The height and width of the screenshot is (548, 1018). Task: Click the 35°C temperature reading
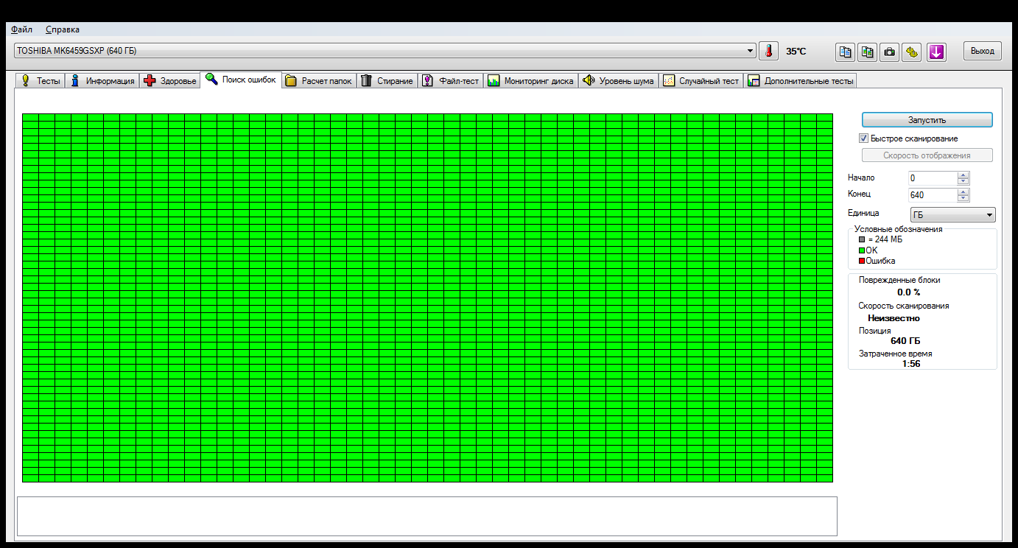[x=796, y=52]
